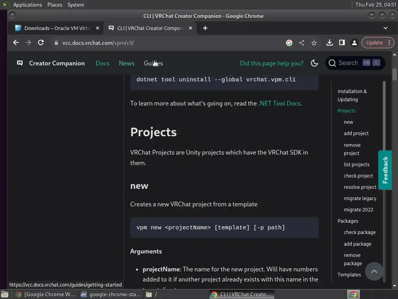Reload the current page
398x299 pixels.
pyautogui.click(x=40, y=43)
